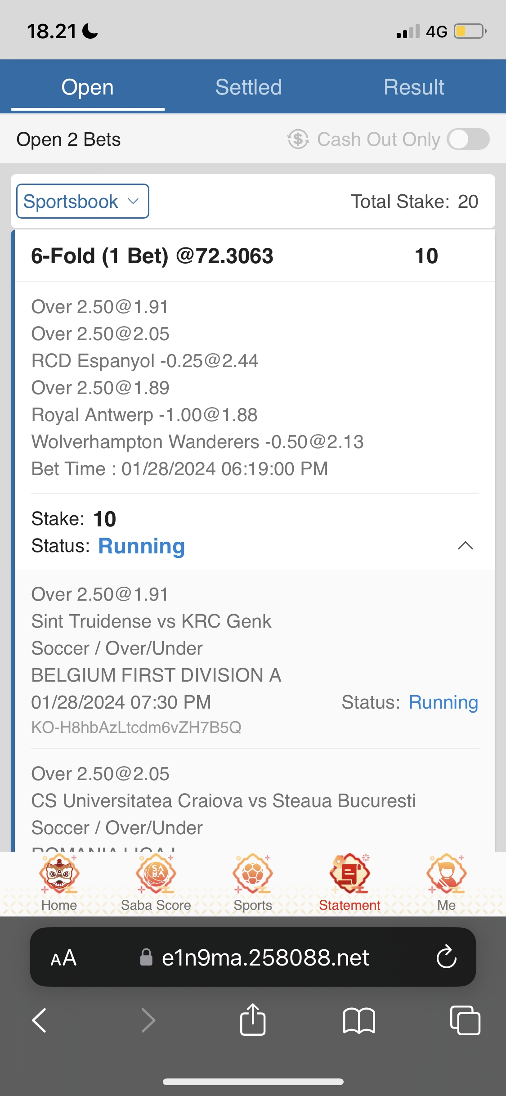Open Safari AA text size menu
This screenshot has height=1096, width=506.
point(63,958)
